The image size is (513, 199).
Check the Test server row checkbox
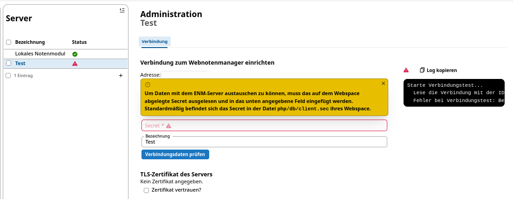click(x=9, y=63)
